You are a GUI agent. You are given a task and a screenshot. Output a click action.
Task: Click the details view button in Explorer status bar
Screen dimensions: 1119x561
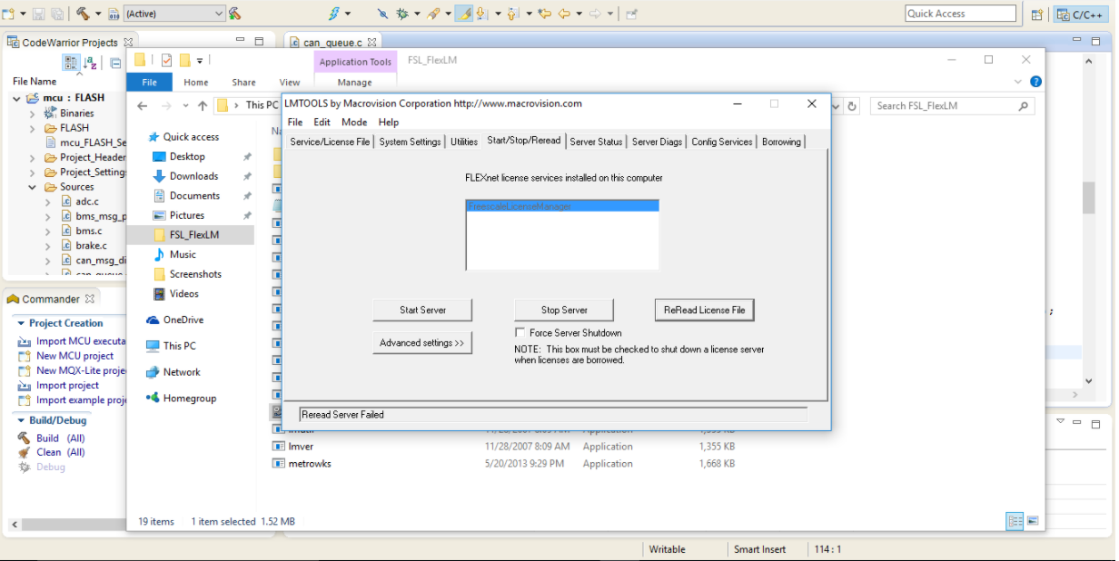click(x=1015, y=521)
